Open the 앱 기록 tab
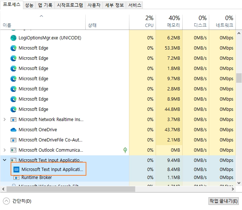 (45, 5)
